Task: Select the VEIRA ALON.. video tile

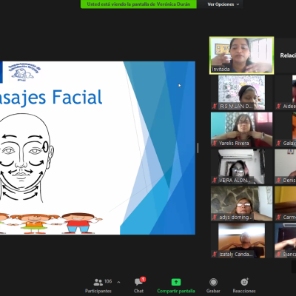Action: [x=241, y=166]
